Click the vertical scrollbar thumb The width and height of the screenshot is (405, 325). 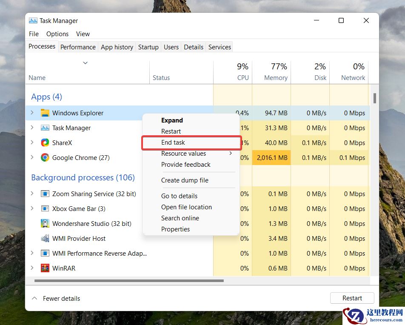coord(374,98)
